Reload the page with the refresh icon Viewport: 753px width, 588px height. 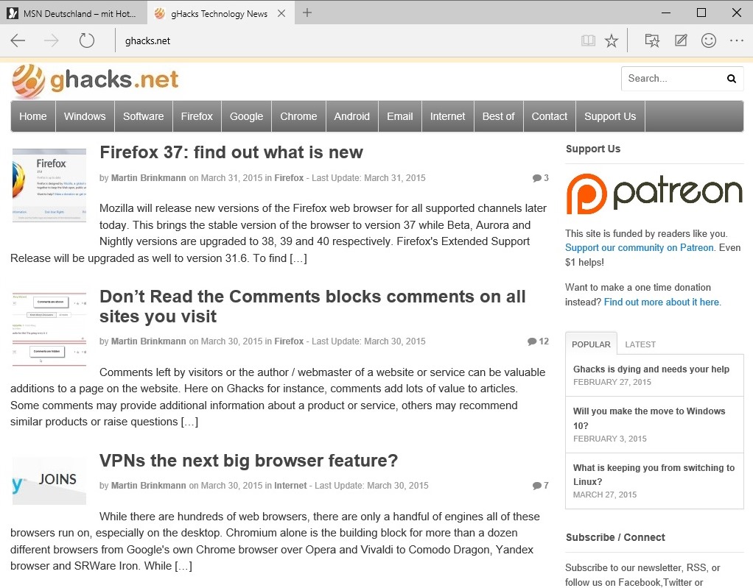(87, 40)
